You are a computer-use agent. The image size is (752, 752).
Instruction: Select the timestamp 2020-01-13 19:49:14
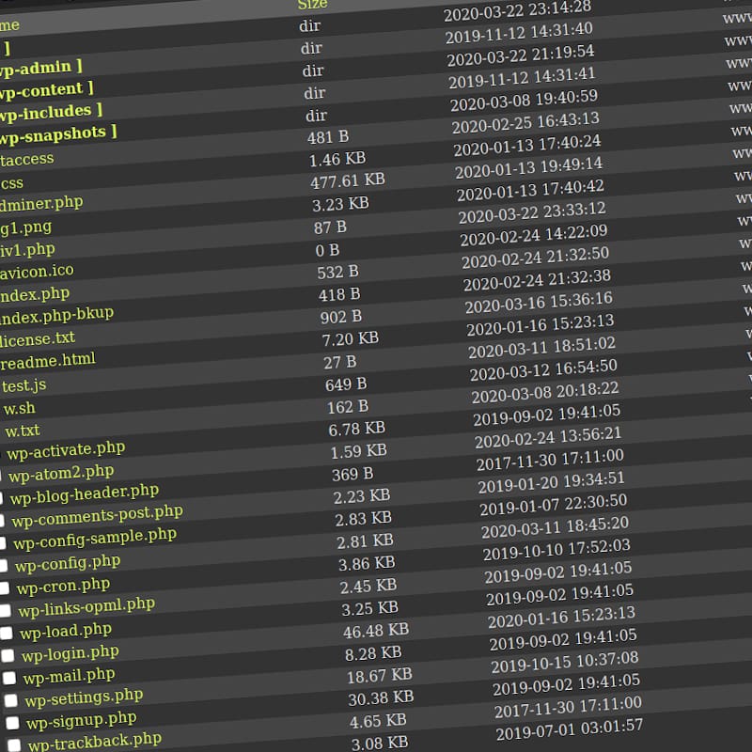[x=529, y=167]
